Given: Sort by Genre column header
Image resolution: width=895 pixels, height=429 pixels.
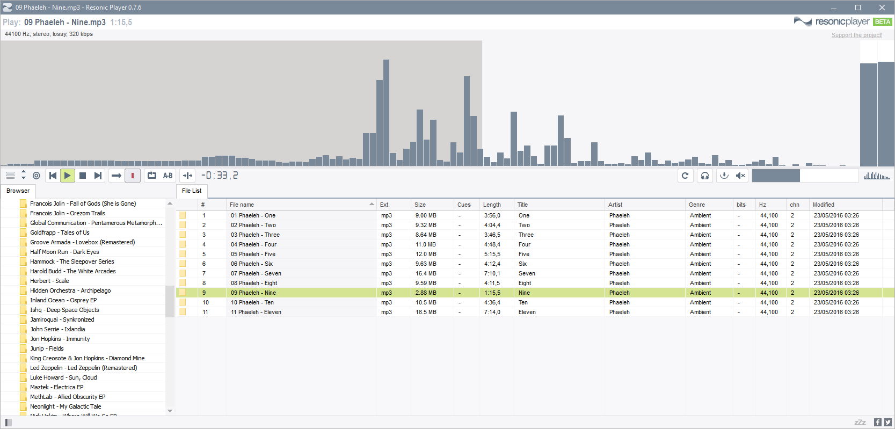Looking at the screenshot, I should (x=709, y=205).
